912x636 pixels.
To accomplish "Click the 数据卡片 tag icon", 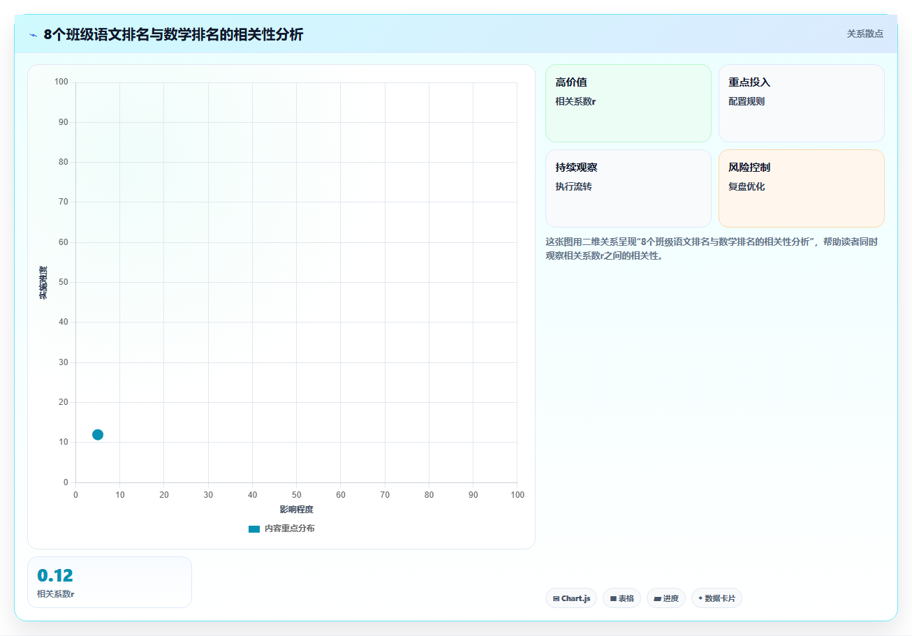I will [700, 598].
